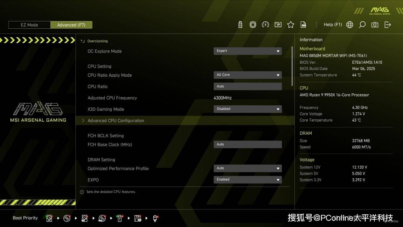403x227 pixels.
Task: Select the USB floppy boot device icon
Action: click(x=138, y=218)
